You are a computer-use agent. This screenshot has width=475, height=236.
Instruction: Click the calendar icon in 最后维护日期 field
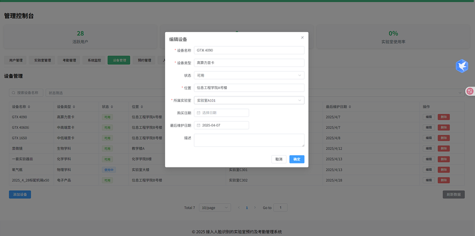click(x=198, y=125)
